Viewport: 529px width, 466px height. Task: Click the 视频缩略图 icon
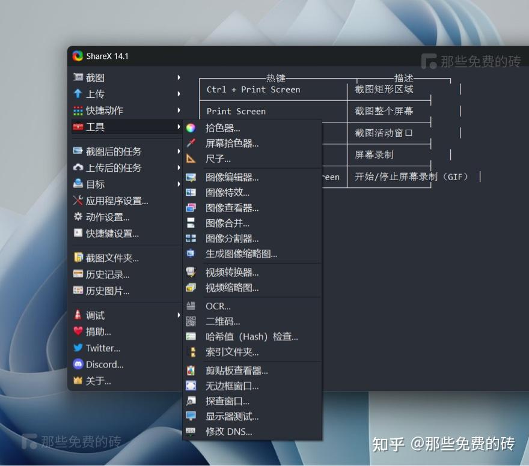[x=191, y=288]
